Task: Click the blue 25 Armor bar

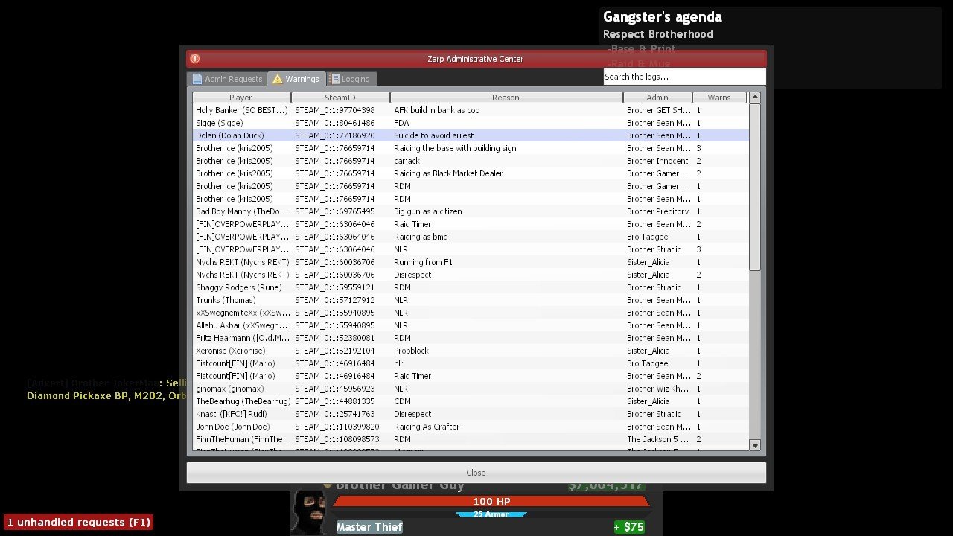Action: [491, 514]
